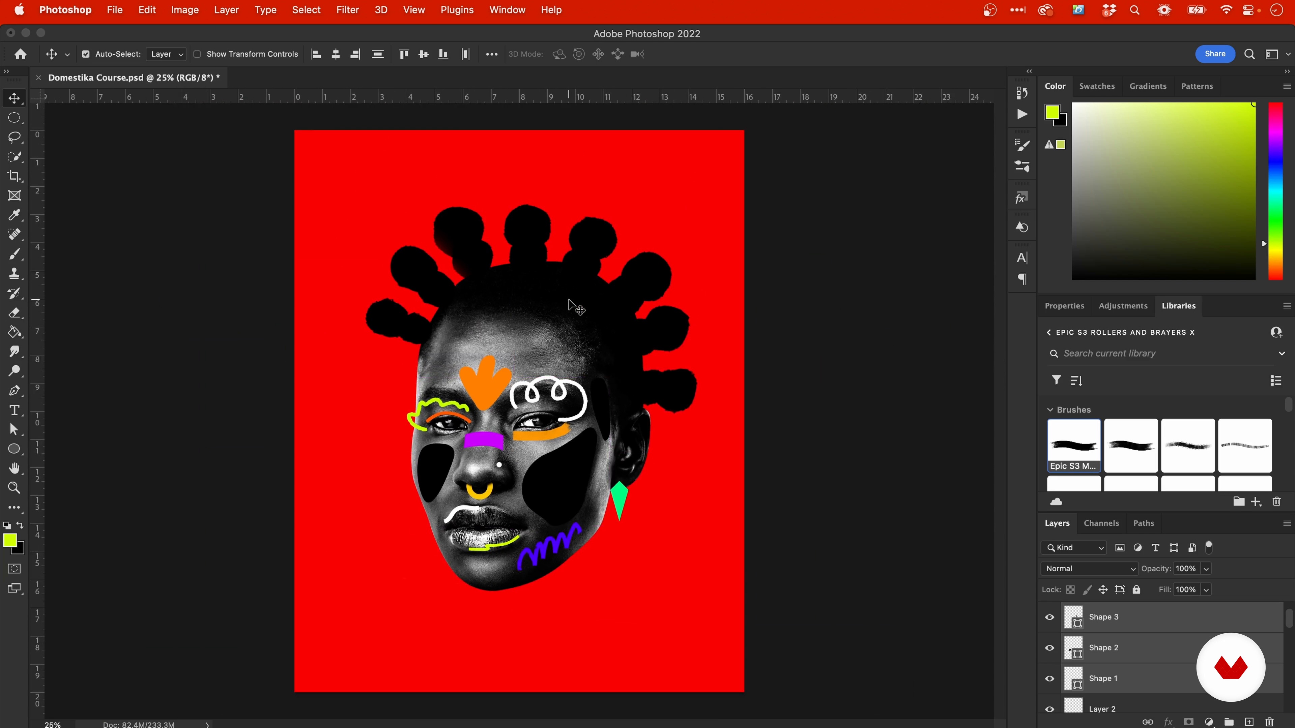
Task: Select the Move tool
Action: point(14,98)
